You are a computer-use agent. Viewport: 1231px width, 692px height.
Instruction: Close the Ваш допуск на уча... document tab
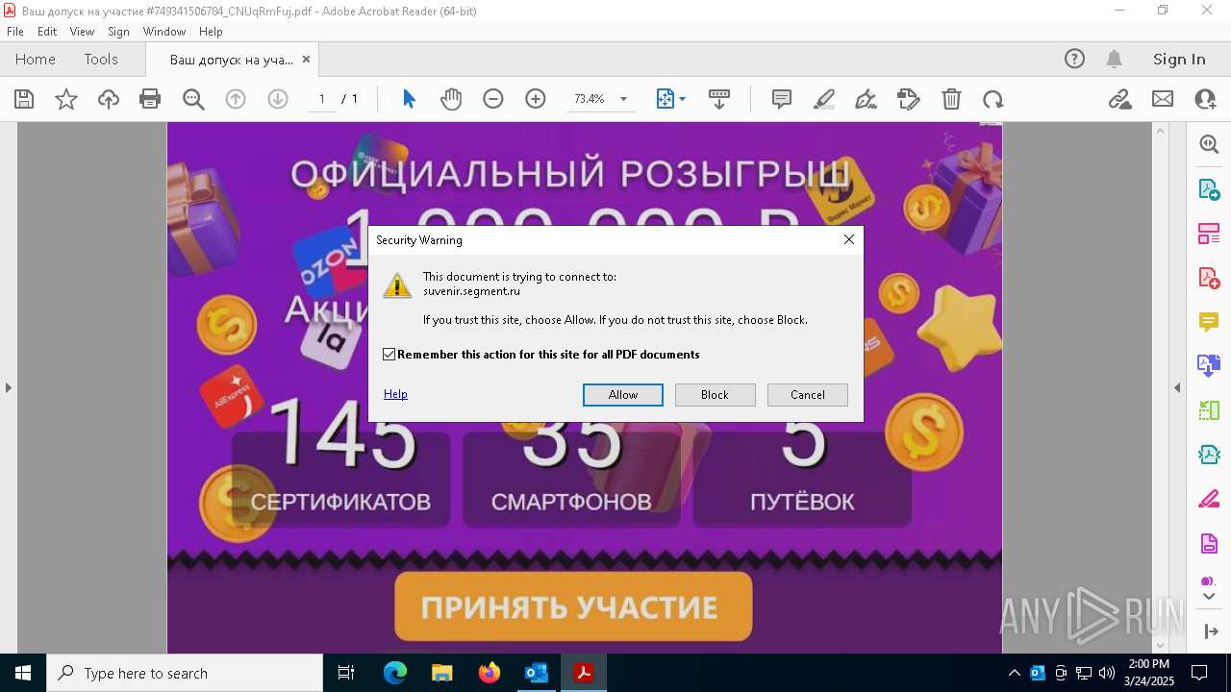click(306, 59)
